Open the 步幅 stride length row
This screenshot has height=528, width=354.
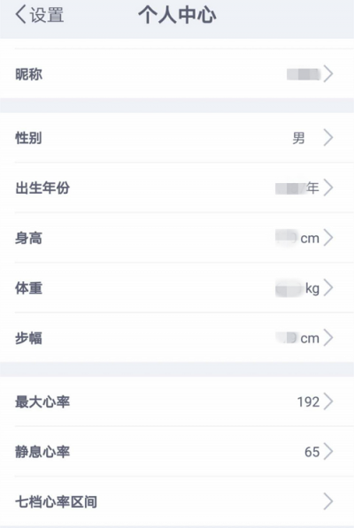pyautogui.click(x=177, y=338)
